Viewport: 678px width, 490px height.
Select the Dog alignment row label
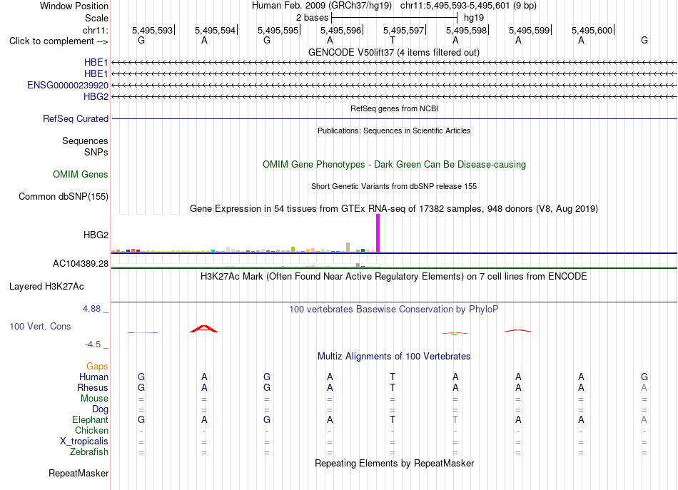tap(100, 409)
